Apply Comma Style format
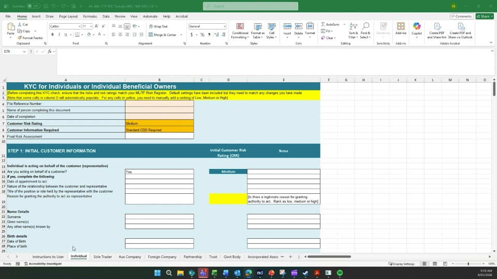This screenshot has height=279, width=497. 209,35
